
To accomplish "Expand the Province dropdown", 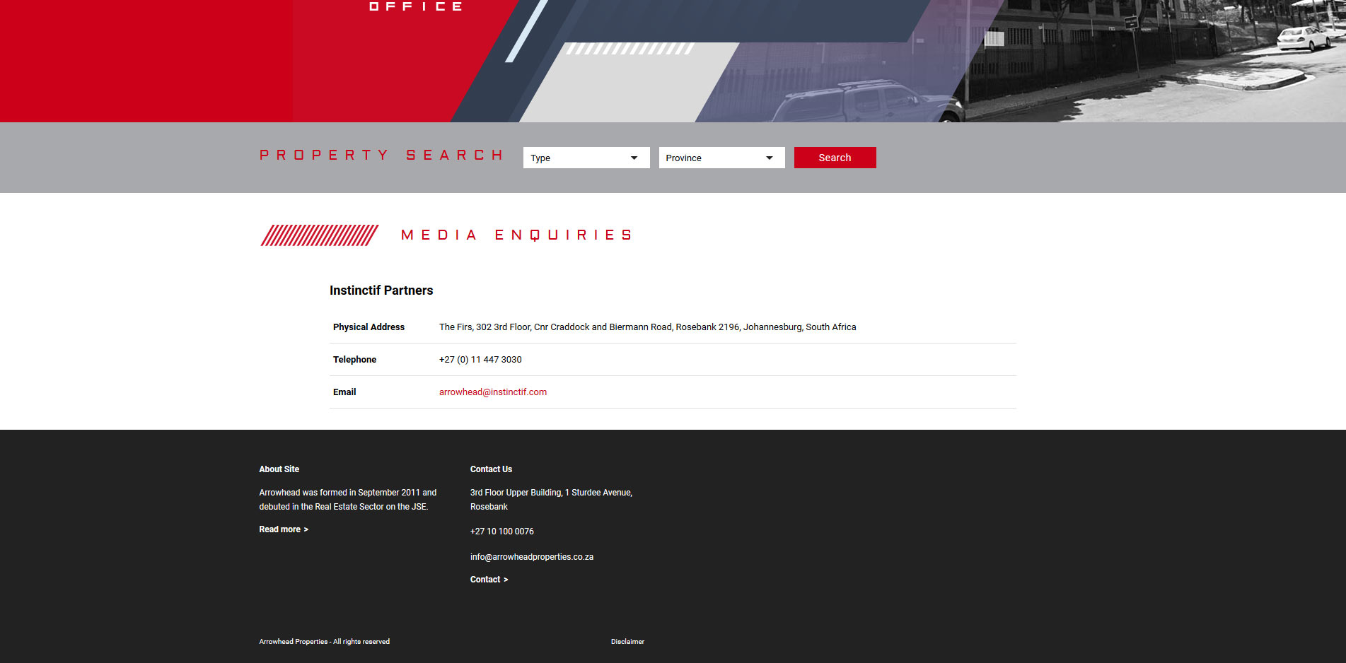I will pyautogui.click(x=721, y=158).
